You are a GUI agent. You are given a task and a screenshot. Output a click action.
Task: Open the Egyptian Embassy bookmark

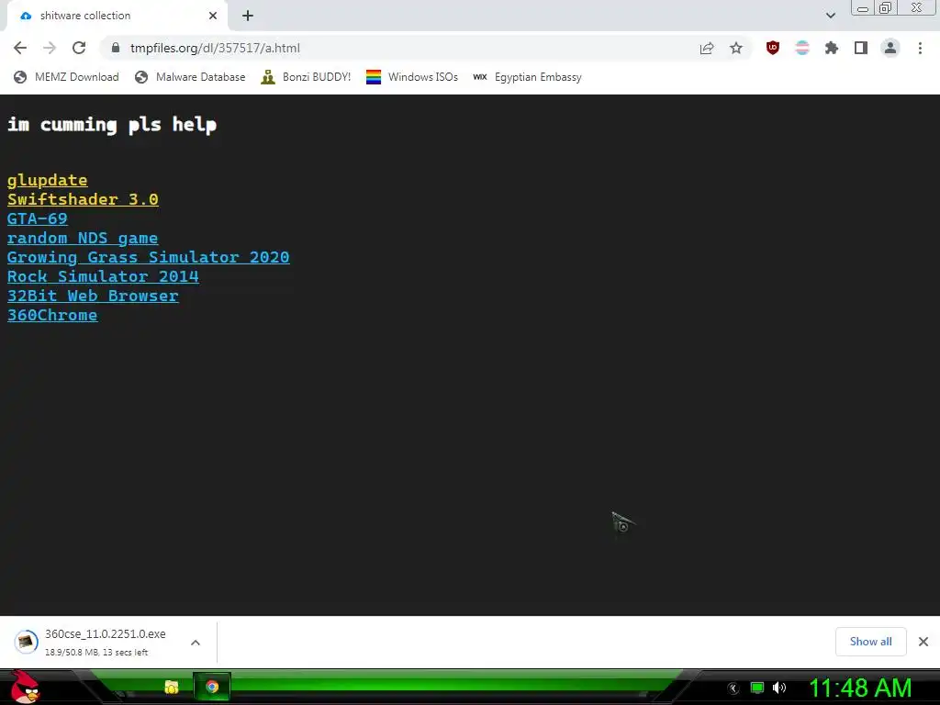click(x=528, y=77)
